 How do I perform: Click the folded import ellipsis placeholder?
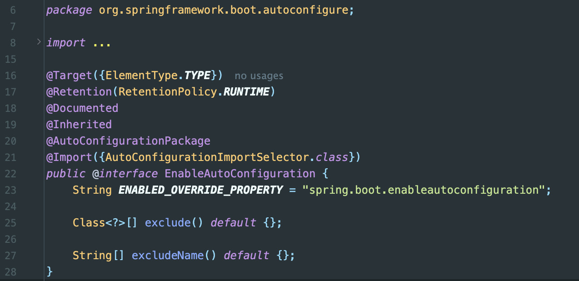point(102,43)
